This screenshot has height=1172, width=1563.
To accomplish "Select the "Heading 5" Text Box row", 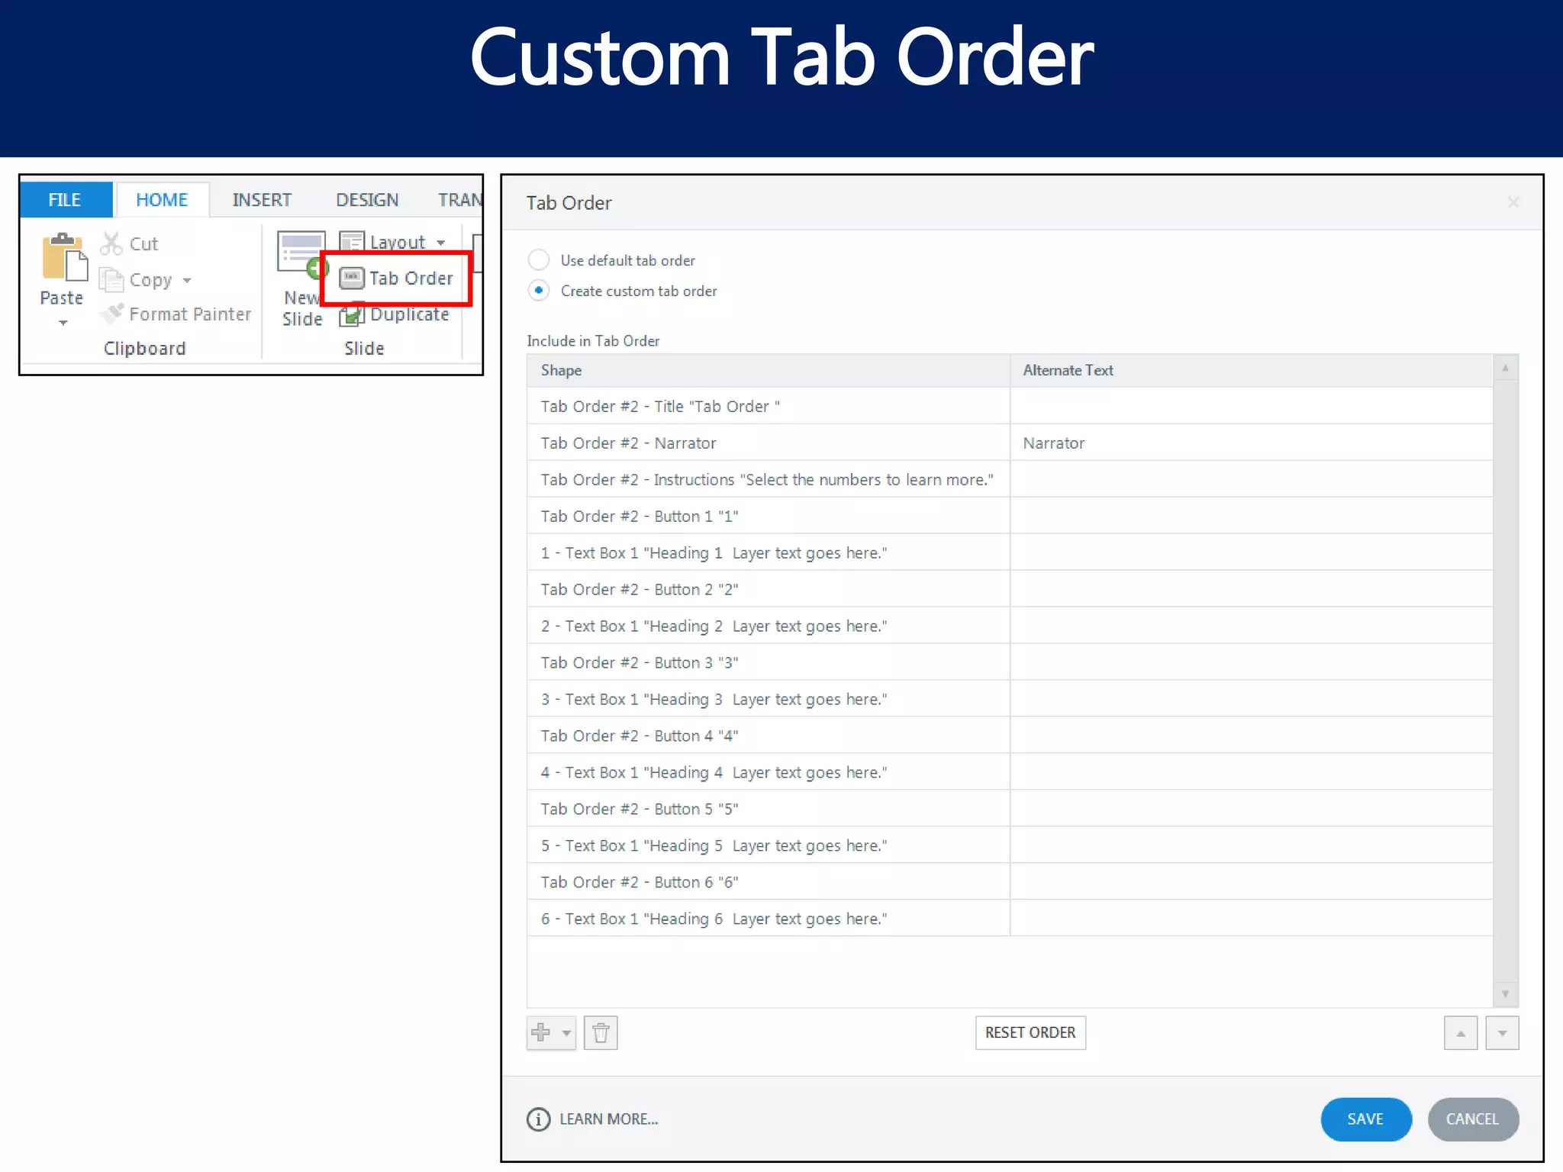I will point(1010,845).
